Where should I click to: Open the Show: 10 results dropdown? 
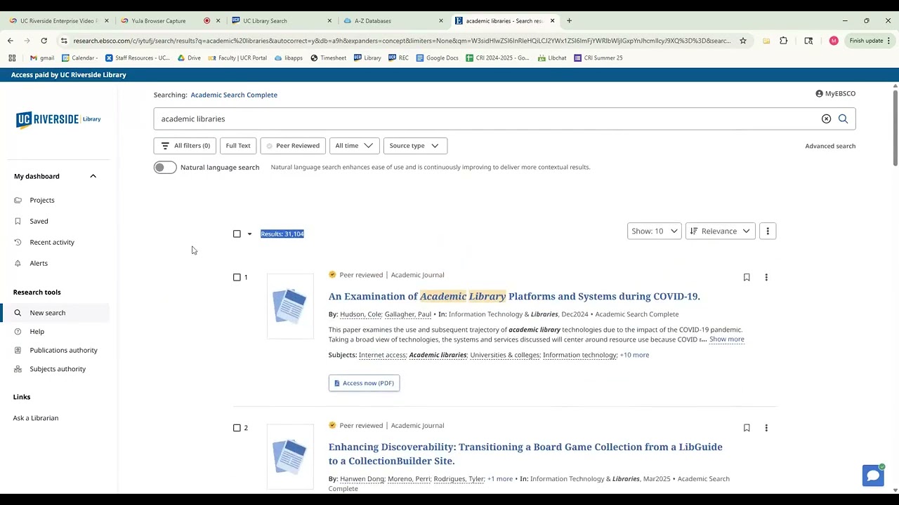tap(654, 231)
